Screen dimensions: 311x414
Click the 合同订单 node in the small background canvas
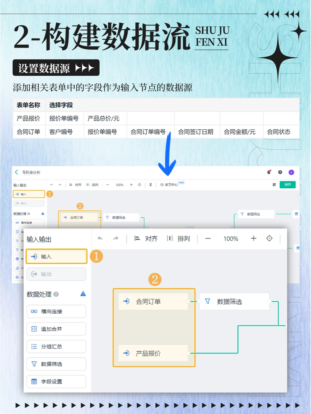[x=79, y=218]
